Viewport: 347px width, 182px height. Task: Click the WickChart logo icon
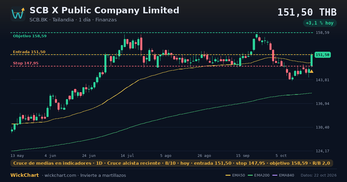[x=18, y=14]
